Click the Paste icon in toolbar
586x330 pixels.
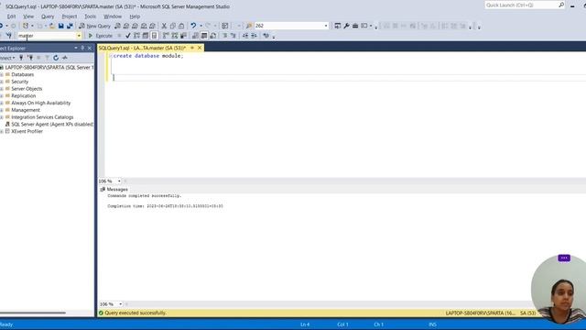181,26
